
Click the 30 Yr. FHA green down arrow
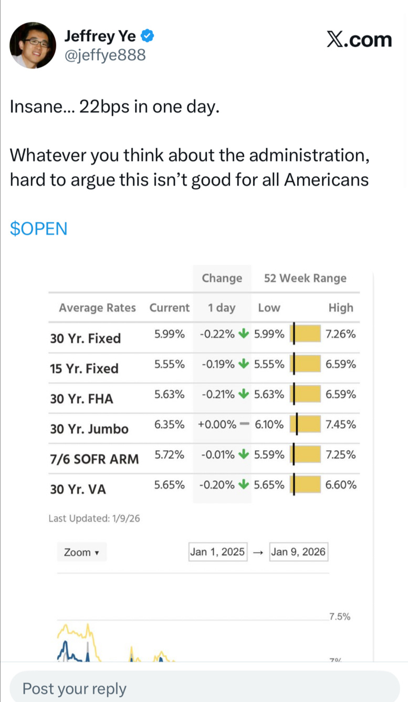(x=243, y=394)
